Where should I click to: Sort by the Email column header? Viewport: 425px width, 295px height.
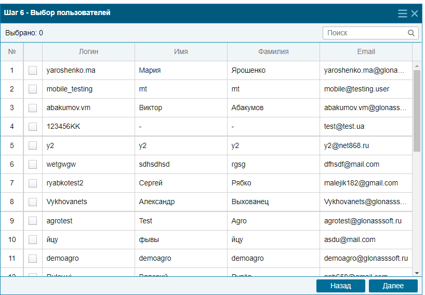(366, 52)
